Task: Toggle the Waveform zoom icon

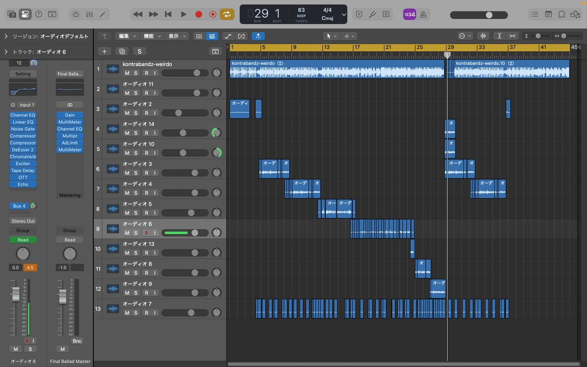Action: (x=483, y=36)
